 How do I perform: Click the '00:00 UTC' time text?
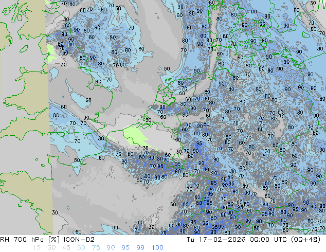click(269, 240)
